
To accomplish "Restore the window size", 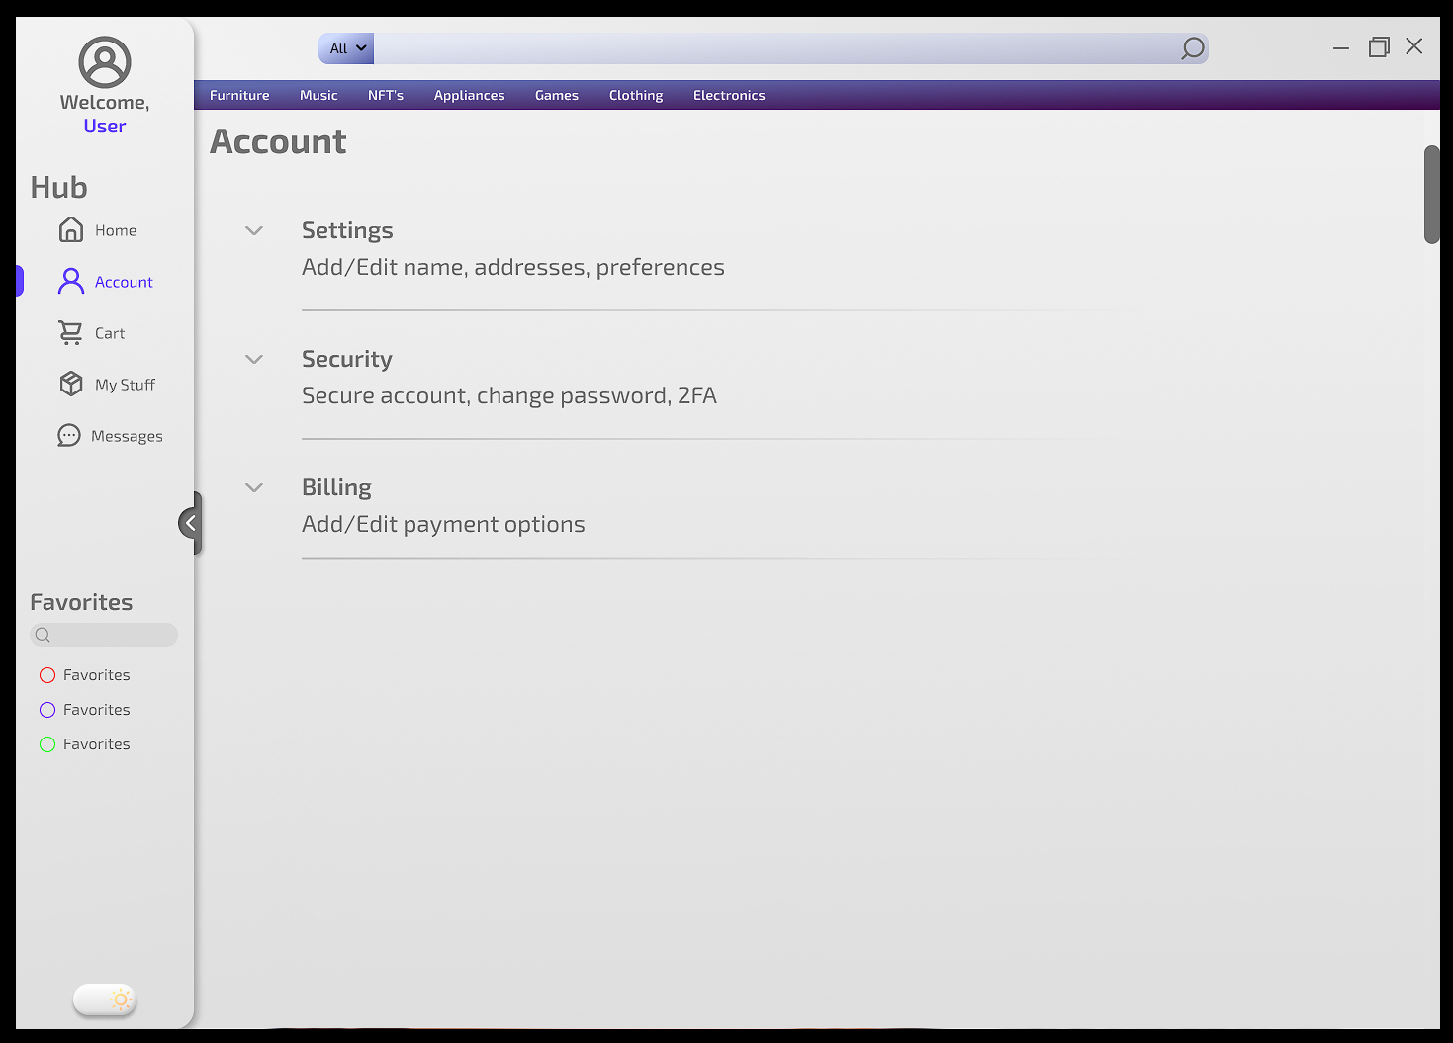I will (1379, 46).
